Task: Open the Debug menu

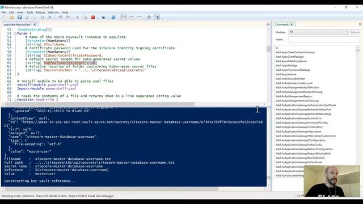Action: coord(40,12)
